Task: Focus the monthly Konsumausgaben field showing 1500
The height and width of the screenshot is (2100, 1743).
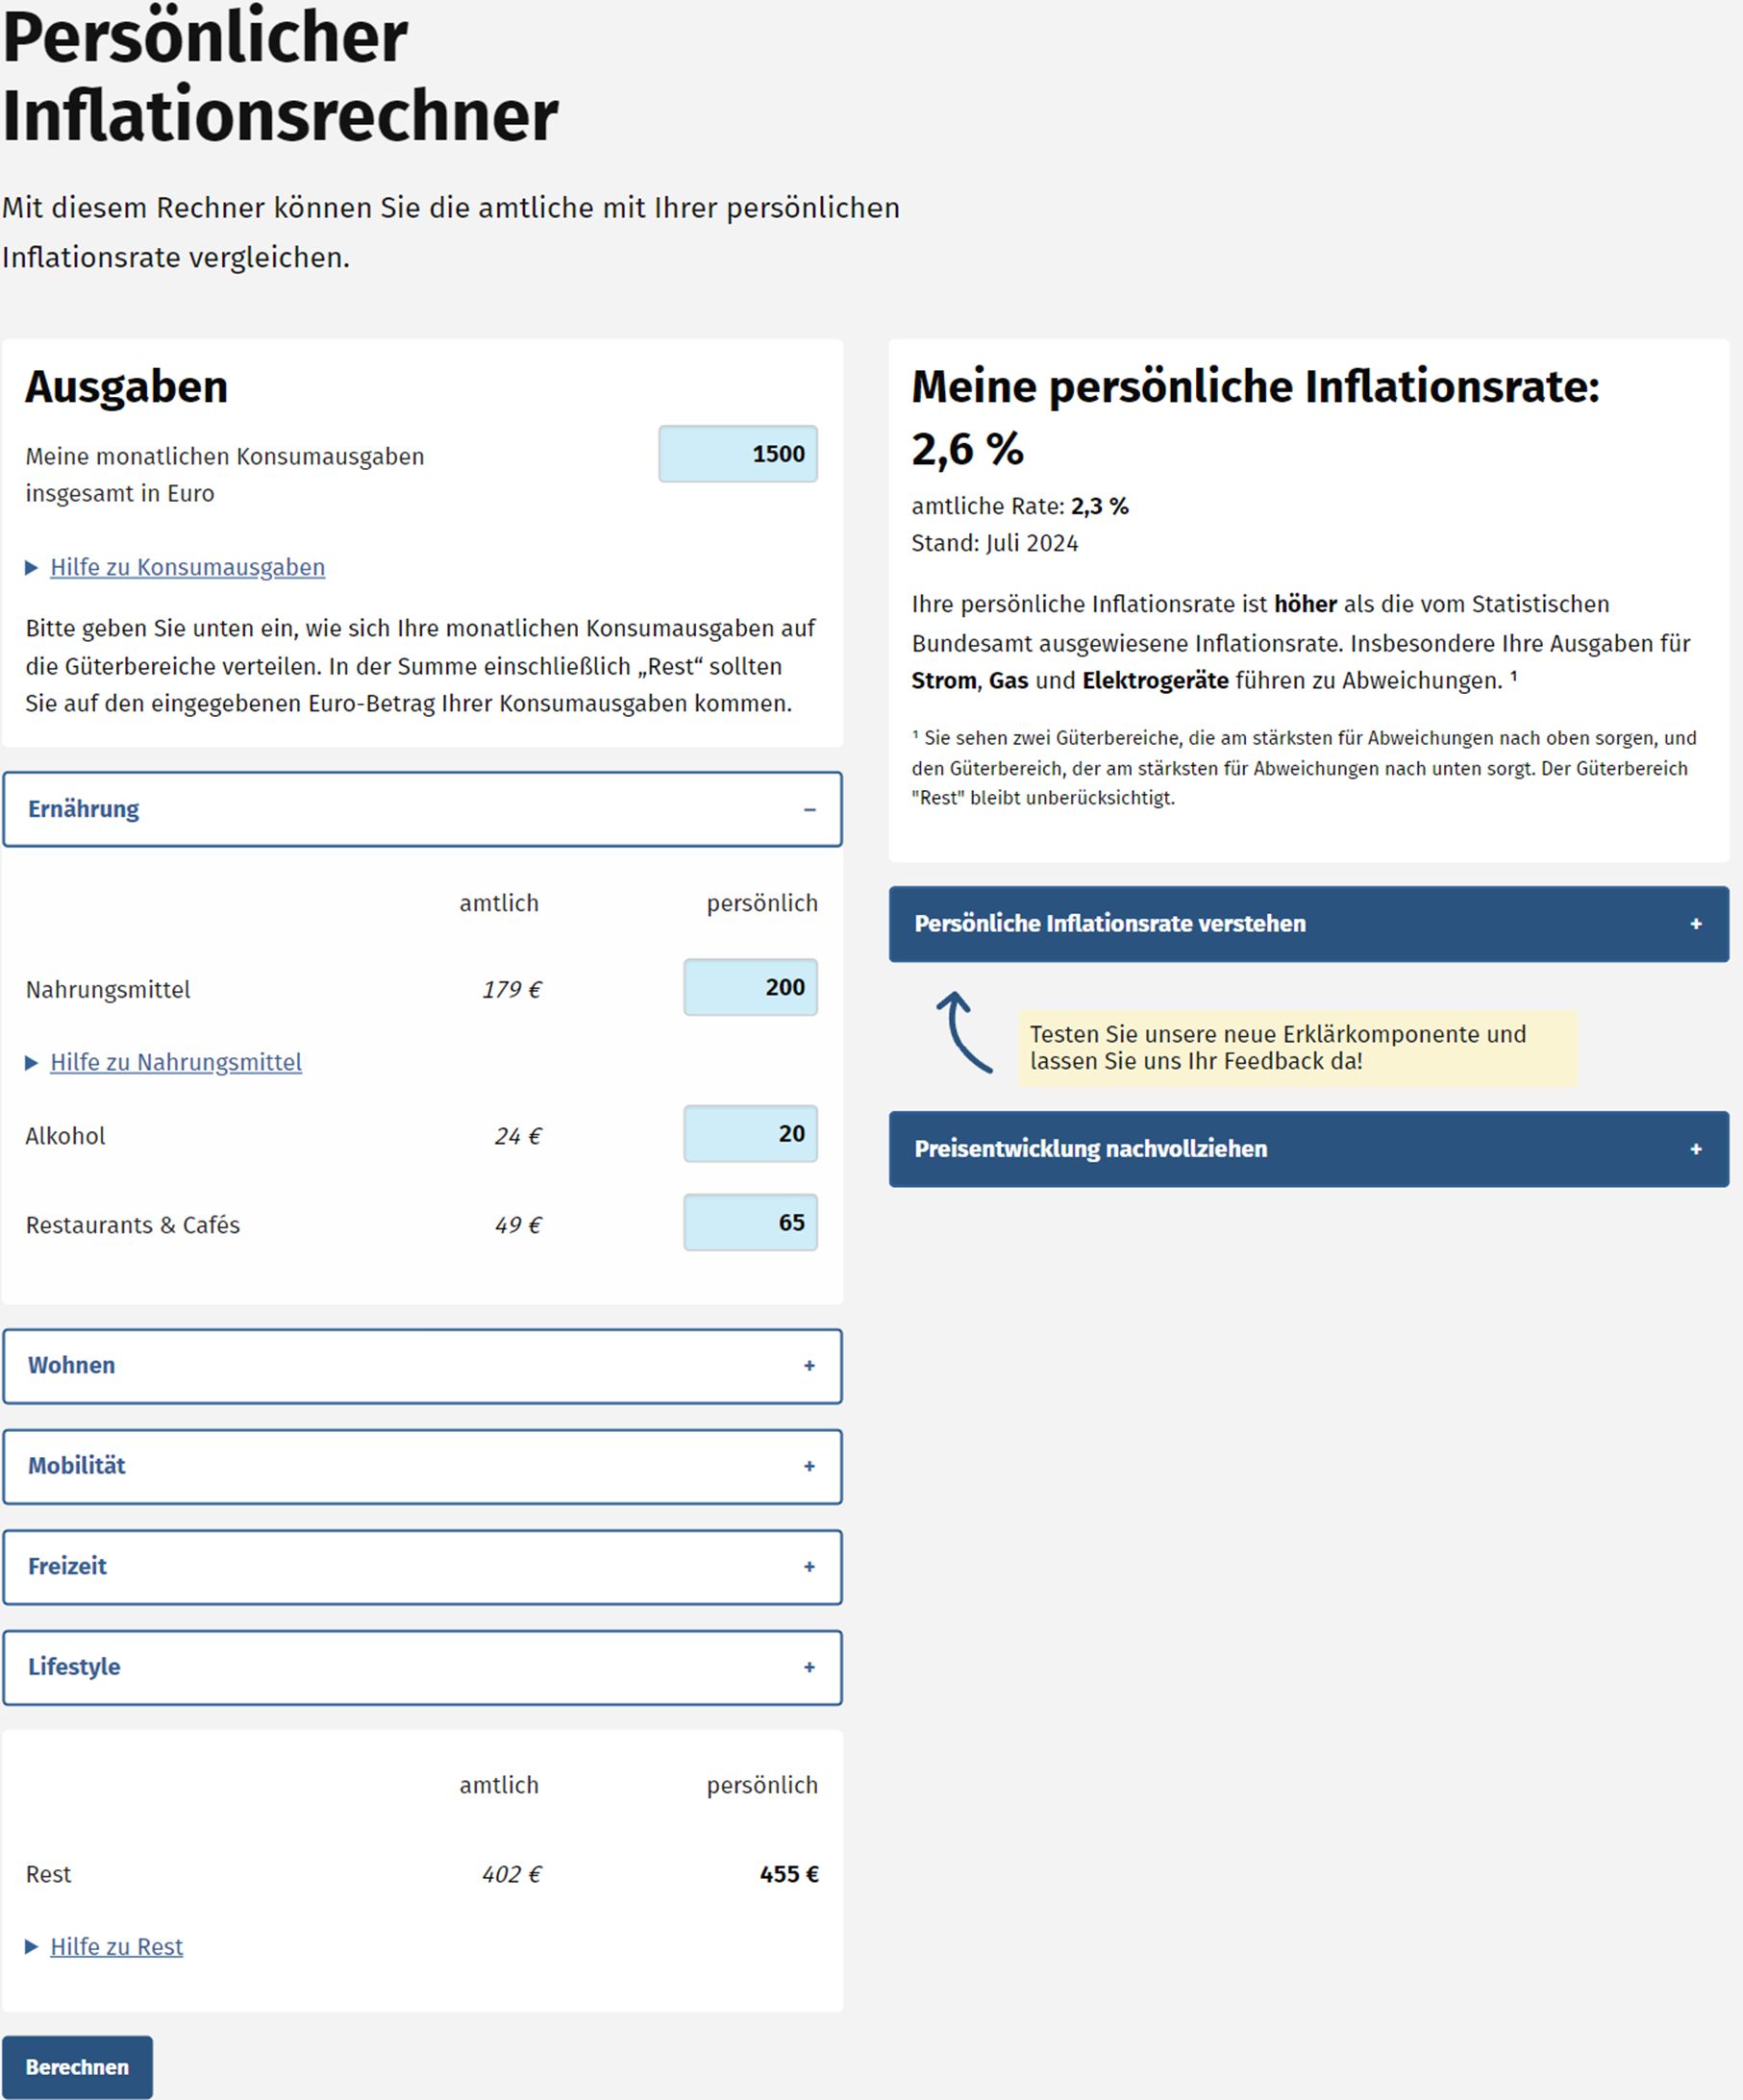Action: [737, 454]
